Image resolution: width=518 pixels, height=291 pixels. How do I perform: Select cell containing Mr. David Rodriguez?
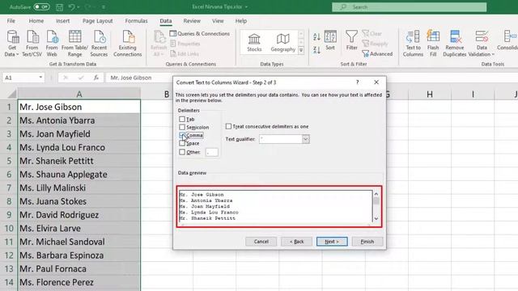point(79,215)
